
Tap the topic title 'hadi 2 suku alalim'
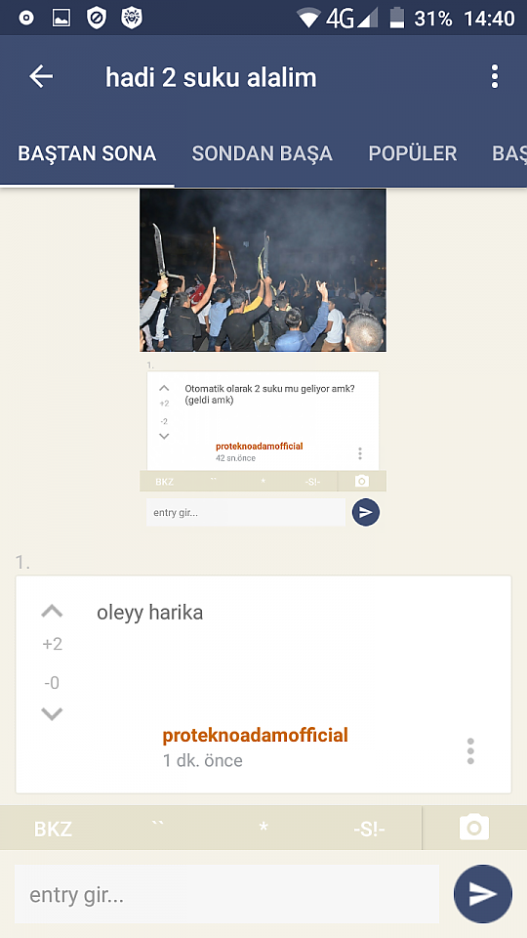[211, 78]
